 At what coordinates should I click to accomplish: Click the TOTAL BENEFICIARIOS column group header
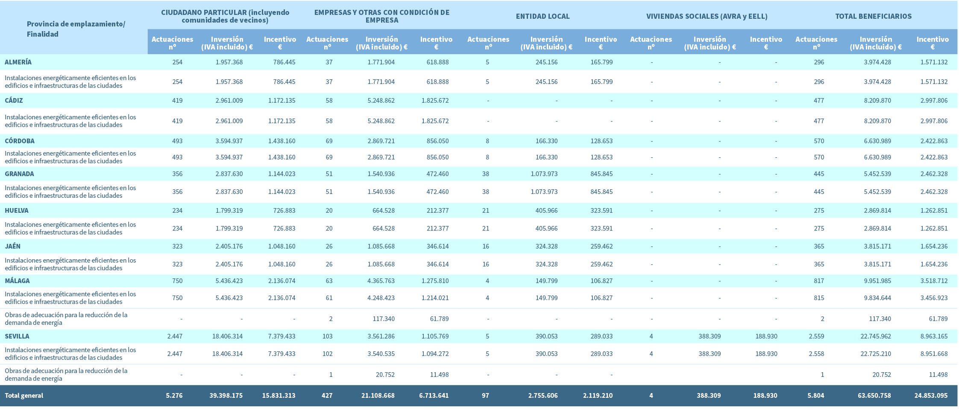coord(873,17)
